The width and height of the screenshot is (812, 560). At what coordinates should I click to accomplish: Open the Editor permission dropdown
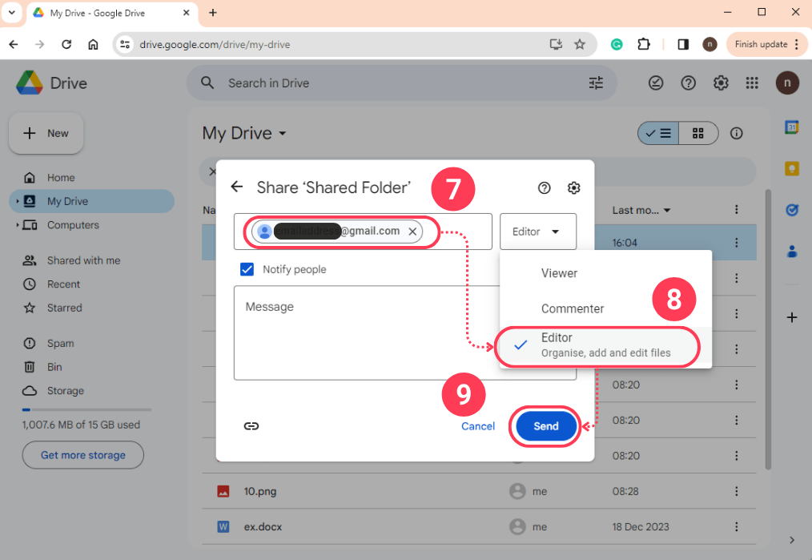[537, 231]
